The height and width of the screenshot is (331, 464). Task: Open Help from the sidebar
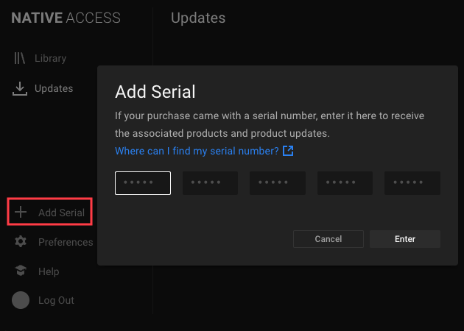[49, 271]
